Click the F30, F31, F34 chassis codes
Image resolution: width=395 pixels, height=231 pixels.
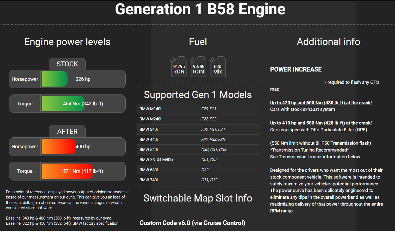pos(213,129)
